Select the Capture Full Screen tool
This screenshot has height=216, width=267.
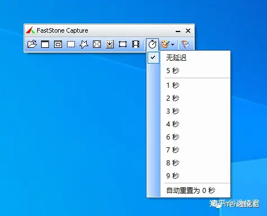pyautogui.click(x=97, y=44)
